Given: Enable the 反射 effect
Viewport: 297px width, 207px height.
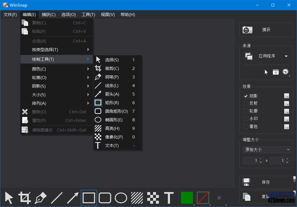Looking at the screenshot, I should coord(246,103).
